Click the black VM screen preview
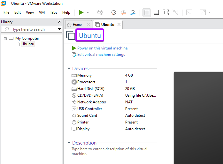 click(198, 118)
